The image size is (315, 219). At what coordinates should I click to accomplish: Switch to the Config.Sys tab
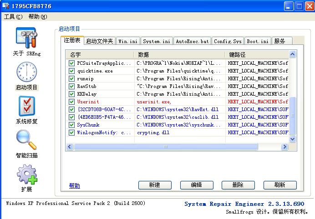(x=228, y=41)
